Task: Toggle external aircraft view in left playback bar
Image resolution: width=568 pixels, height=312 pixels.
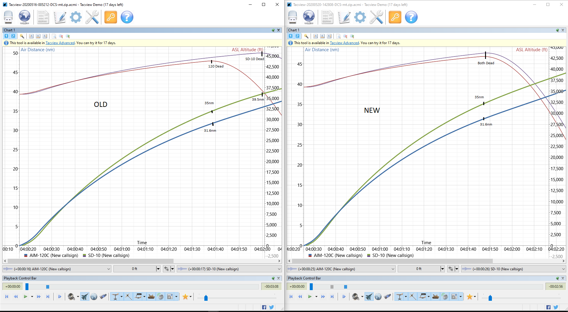Action: 85,297
